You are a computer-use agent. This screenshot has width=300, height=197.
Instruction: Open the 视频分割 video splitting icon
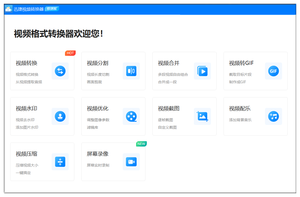[131, 71]
